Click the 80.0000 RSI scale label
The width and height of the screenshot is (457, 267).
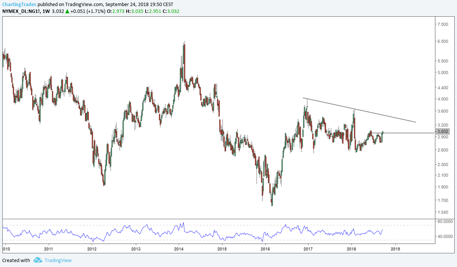(x=444, y=221)
